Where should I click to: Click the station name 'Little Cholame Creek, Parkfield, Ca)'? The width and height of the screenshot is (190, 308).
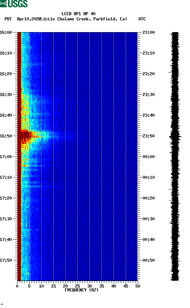coord(84,19)
